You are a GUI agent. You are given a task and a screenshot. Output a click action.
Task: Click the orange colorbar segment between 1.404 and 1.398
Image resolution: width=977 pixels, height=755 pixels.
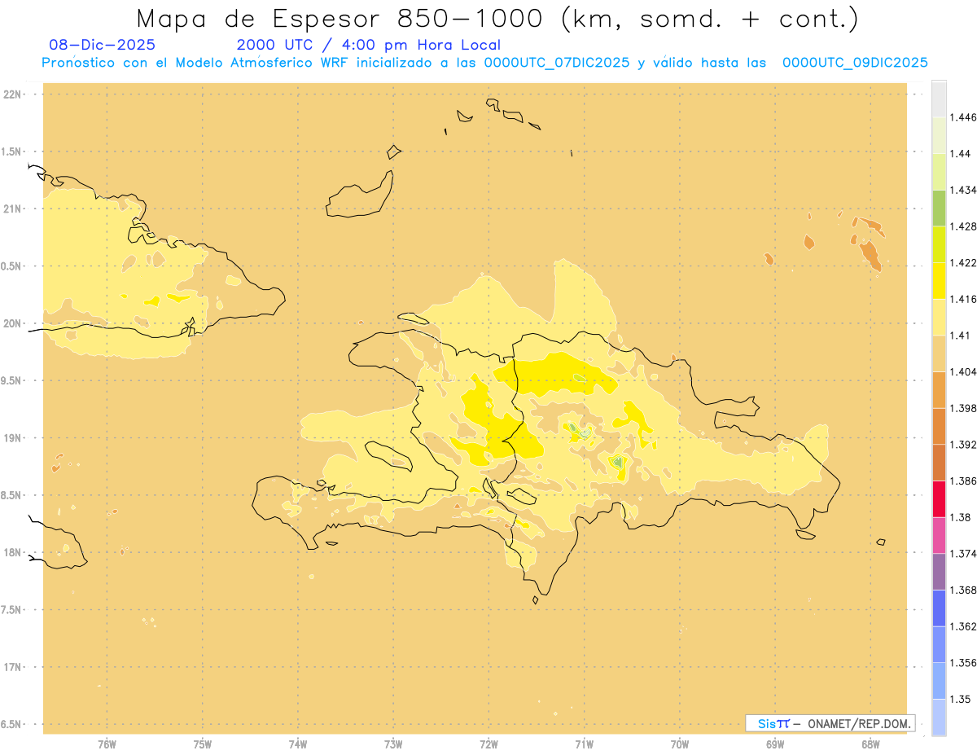pos(939,389)
